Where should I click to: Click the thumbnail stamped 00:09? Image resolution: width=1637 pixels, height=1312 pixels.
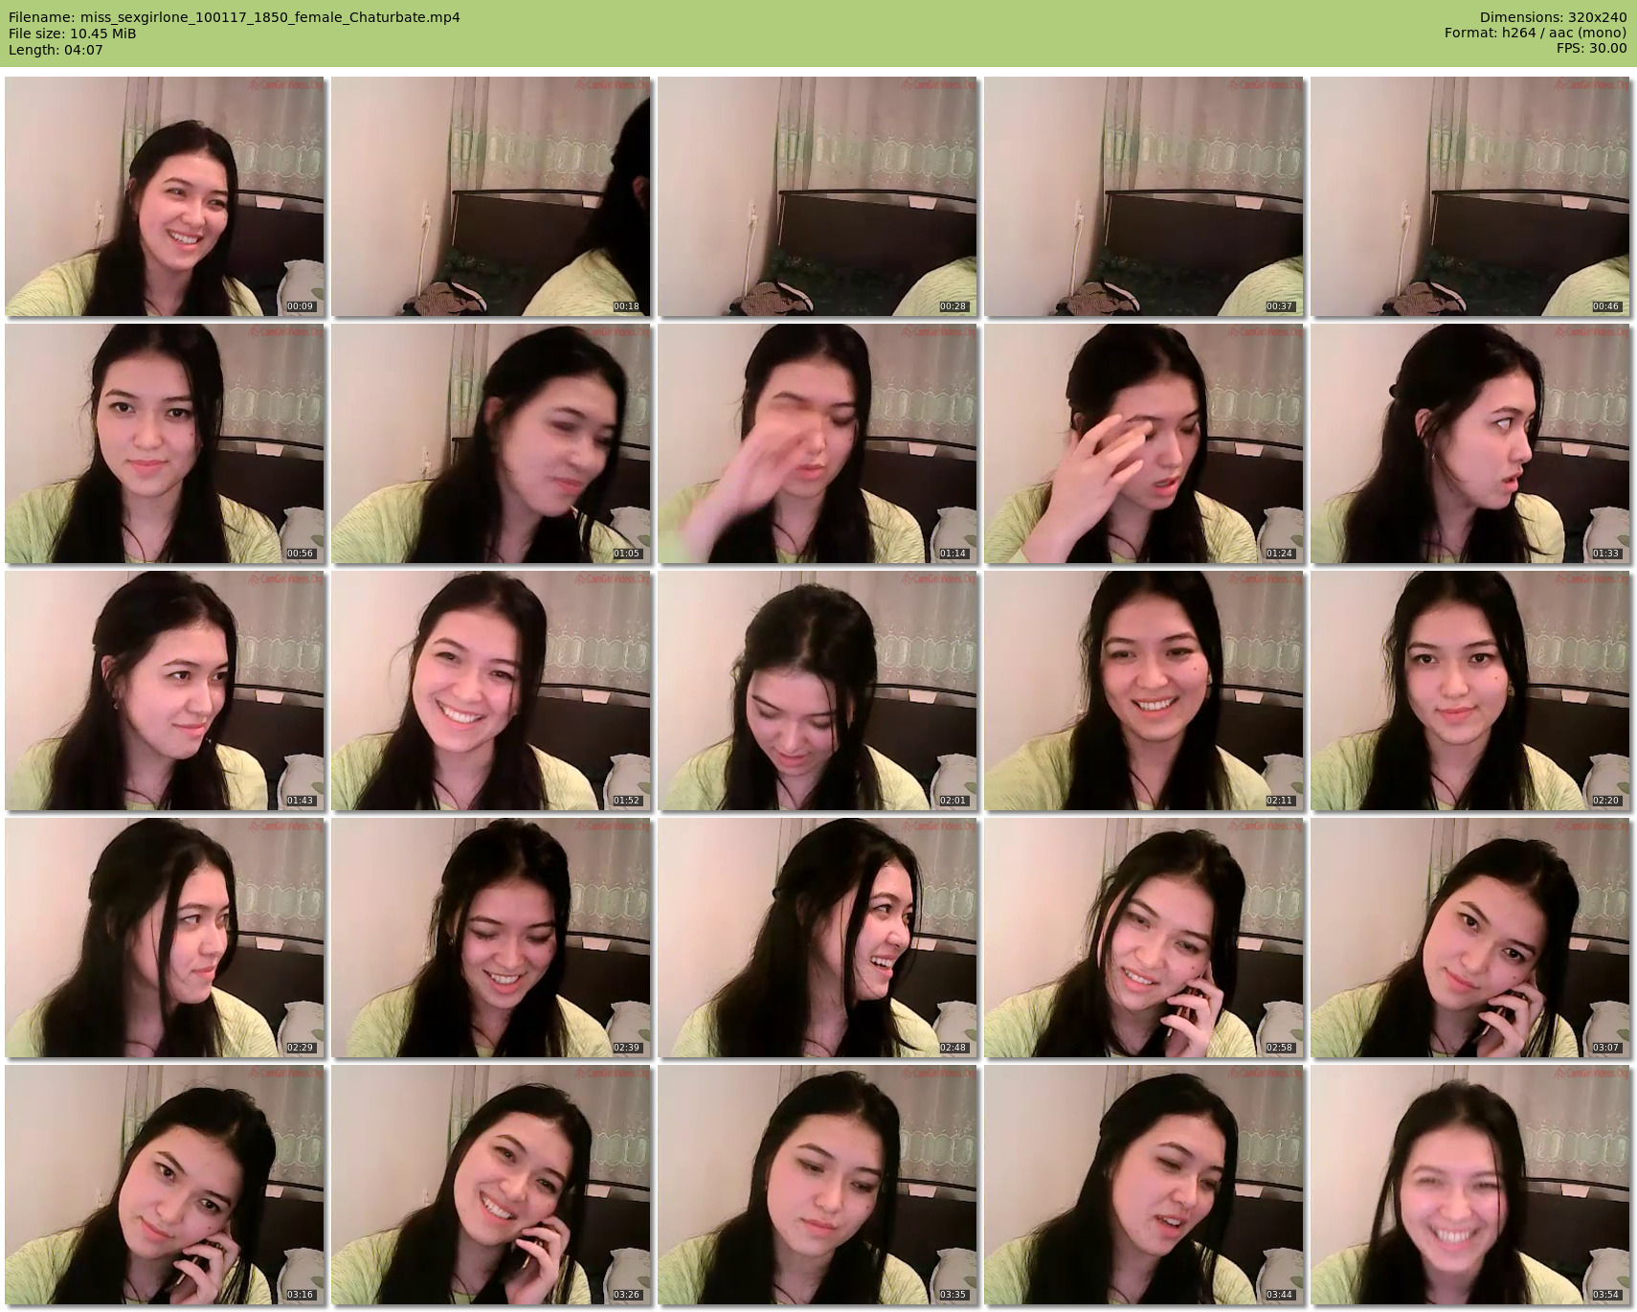165,196
